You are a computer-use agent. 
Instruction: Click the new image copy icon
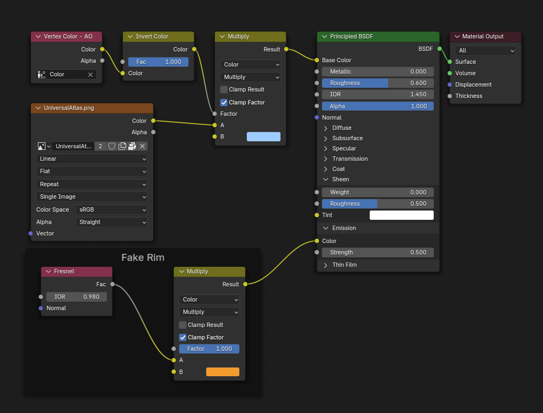[122, 146]
